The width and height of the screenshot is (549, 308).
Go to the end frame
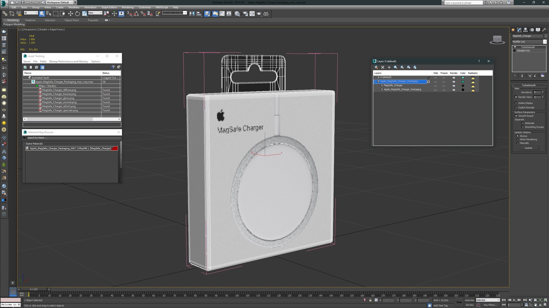tap(525, 300)
